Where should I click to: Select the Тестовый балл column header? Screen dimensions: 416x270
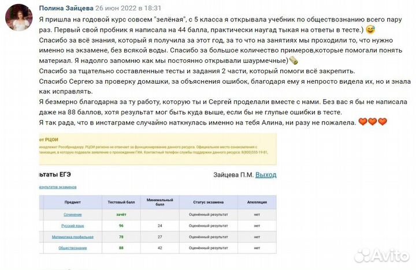coord(121,202)
